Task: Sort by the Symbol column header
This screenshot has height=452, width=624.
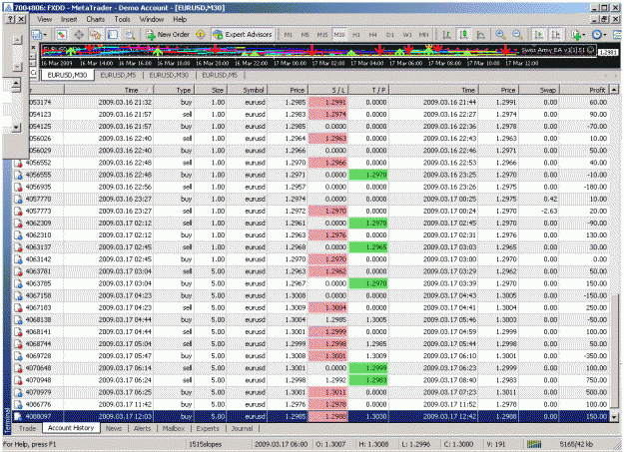Action: click(x=247, y=90)
